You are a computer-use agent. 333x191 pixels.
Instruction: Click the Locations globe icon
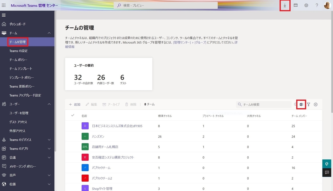(x=4, y=184)
